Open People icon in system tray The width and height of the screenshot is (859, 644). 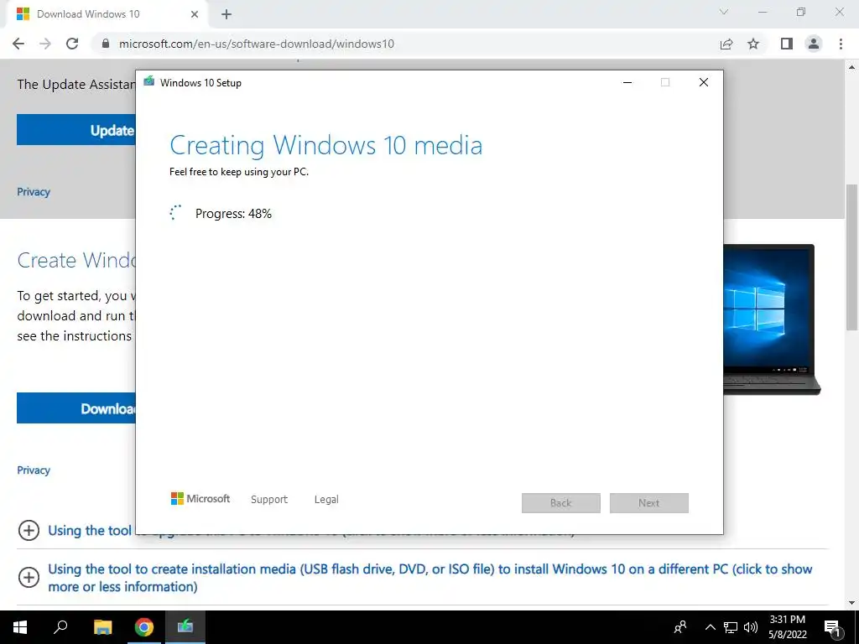click(x=680, y=627)
